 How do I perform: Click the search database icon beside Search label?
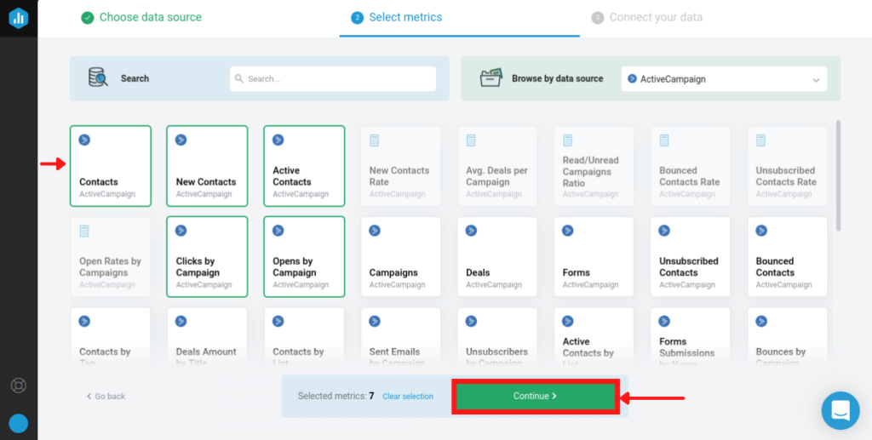[x=99, y=77]
